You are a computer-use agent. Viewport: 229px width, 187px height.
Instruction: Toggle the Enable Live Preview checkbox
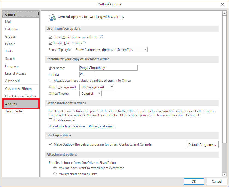tap(50, 43)
